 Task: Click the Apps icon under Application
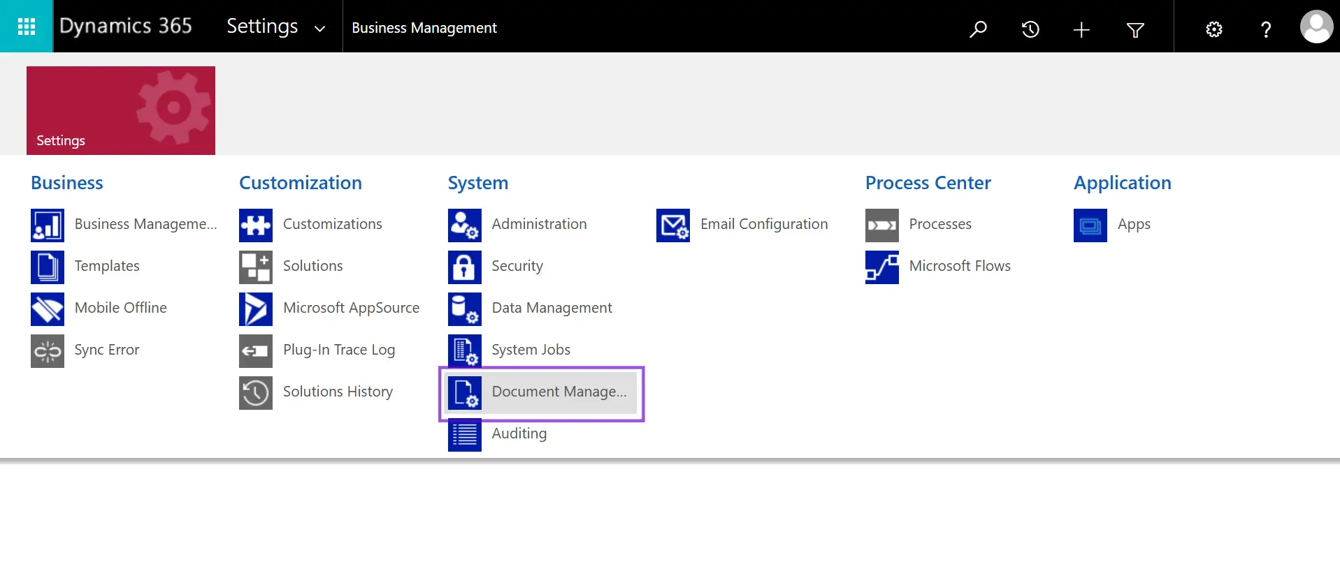click(x=1090, y=225)
